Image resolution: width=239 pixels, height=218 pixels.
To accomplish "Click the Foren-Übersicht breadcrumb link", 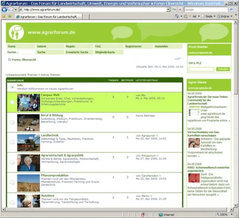I will pyautogui.click(x=24, y=60).
